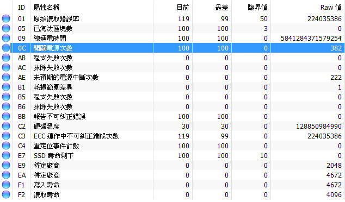The height and width of the screenshot is (202, 345).
Task: Click threshold value 3 in row 05
Action: pos(266,29)
